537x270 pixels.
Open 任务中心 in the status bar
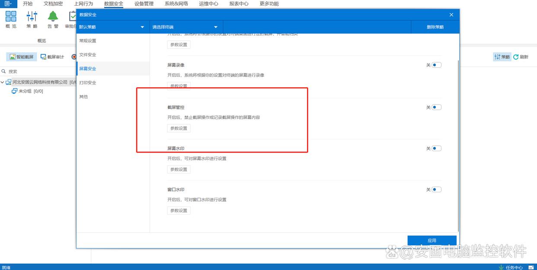(511, 267)
